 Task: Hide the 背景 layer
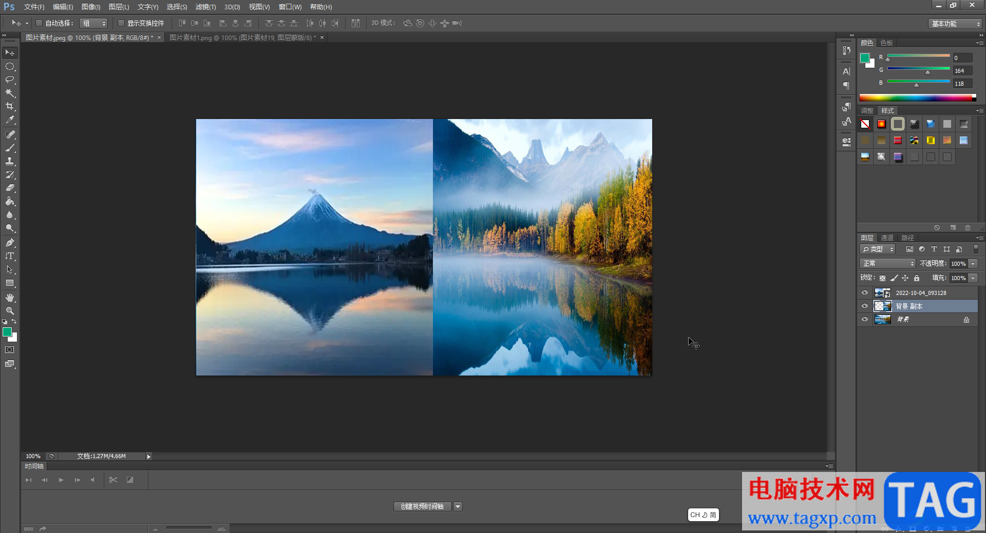[865, 320]
